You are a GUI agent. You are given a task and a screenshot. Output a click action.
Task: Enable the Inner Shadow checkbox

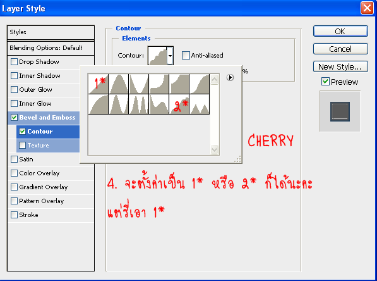14,76
